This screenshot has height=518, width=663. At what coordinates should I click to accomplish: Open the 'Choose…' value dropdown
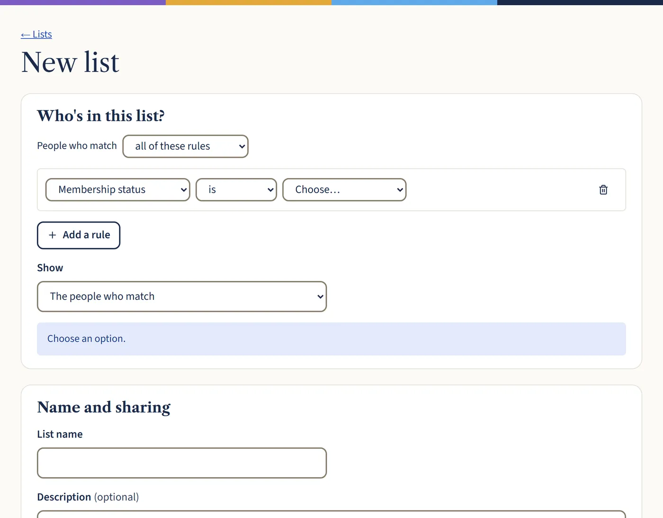point(345,190)
